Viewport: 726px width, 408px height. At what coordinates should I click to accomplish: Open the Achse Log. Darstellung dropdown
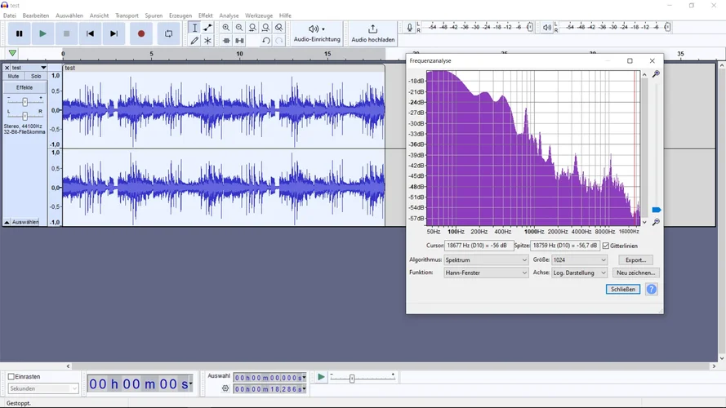579,273
